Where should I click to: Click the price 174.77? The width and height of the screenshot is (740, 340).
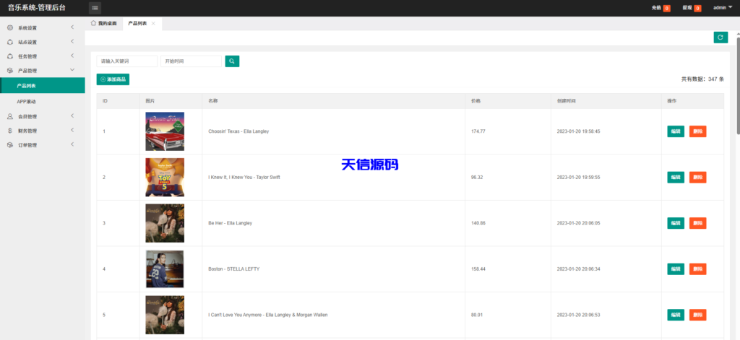[x=478, y=131]
